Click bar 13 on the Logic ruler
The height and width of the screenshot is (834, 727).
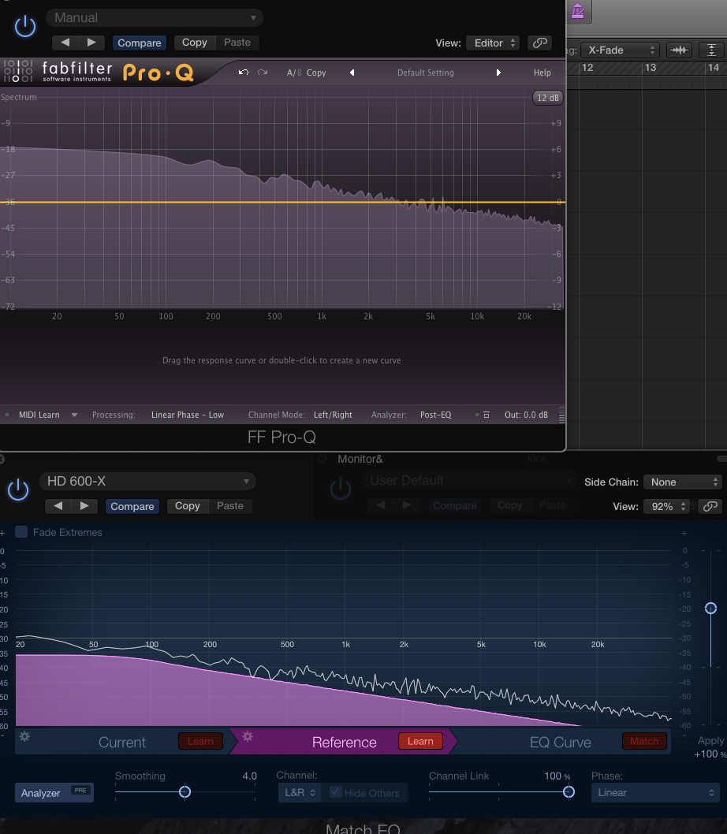pos(651,68)
